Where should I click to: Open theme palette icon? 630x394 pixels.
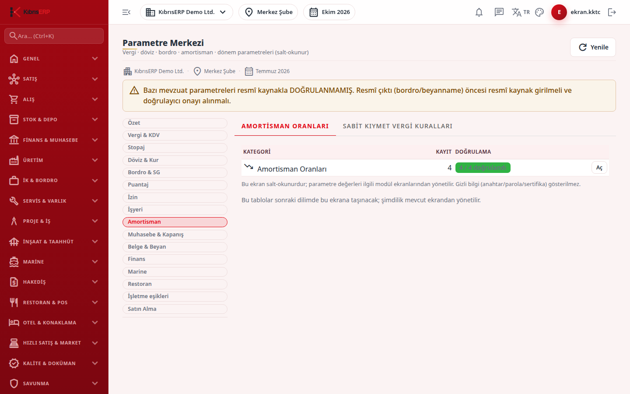[539, 12]
